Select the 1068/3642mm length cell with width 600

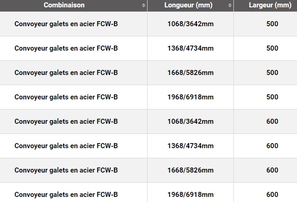190,121
